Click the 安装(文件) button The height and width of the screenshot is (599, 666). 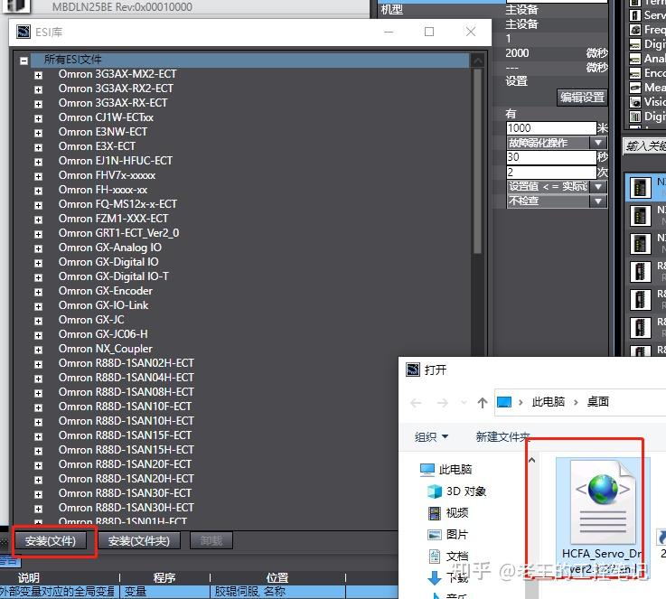(x=51, y=541)
